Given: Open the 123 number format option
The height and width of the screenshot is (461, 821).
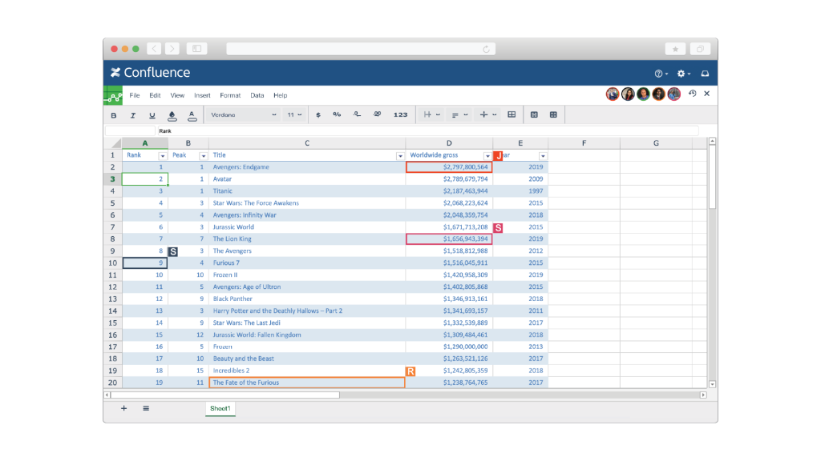Looking at the screenshot, I should (401, 115).
